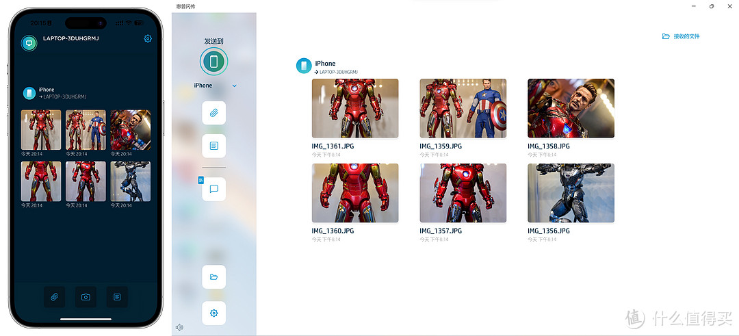Tap the bottom-row middle Iron Man photo on phone
The image size is (739, 336).
coord(86,181)
